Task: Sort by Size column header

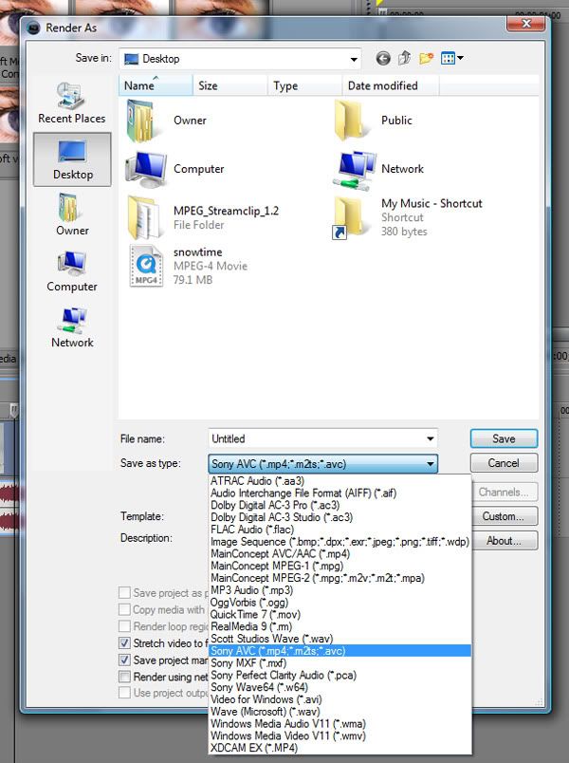Action: coord(230,85)
